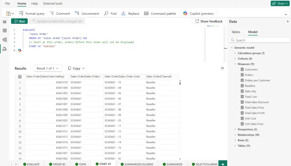Expand the paste options dropdown arrow
Viewport: 291px width, 166px height.
[12, 13]
